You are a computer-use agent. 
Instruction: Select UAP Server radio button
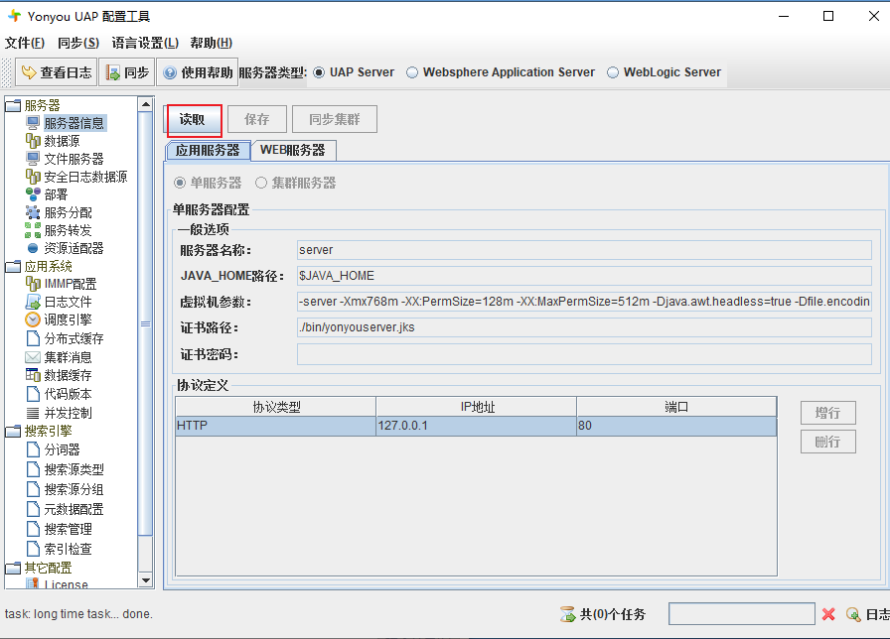pyautogui.click(x=319, y=72)
